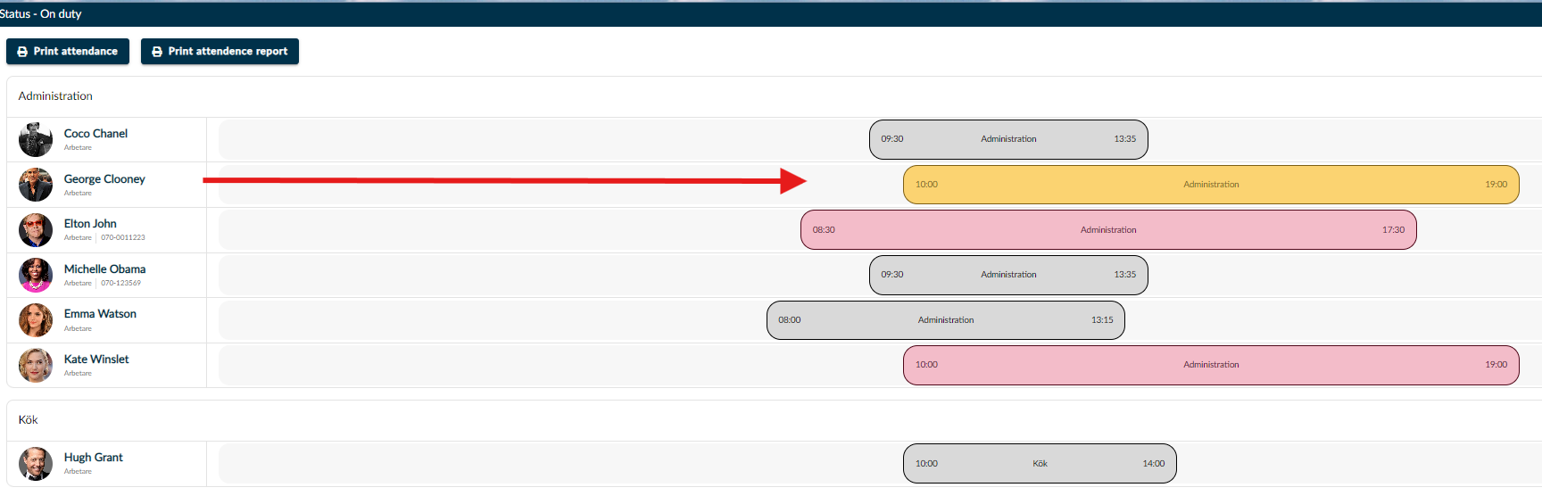Click Hugh Grant's Kök 10:00–14:00 shift
The width and height of the screenshot is (1542, 496).
coord(1039,464)
